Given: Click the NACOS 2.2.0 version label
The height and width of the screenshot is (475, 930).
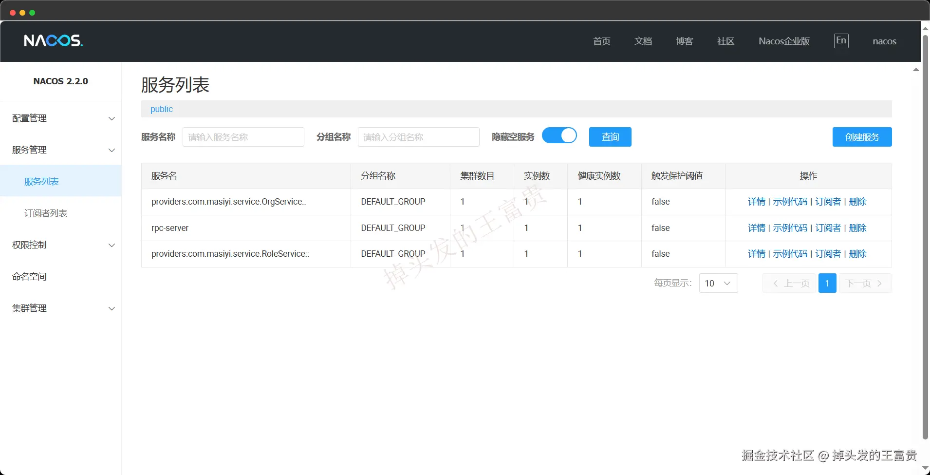Looking at the screenshot, I should pos(61,81).
